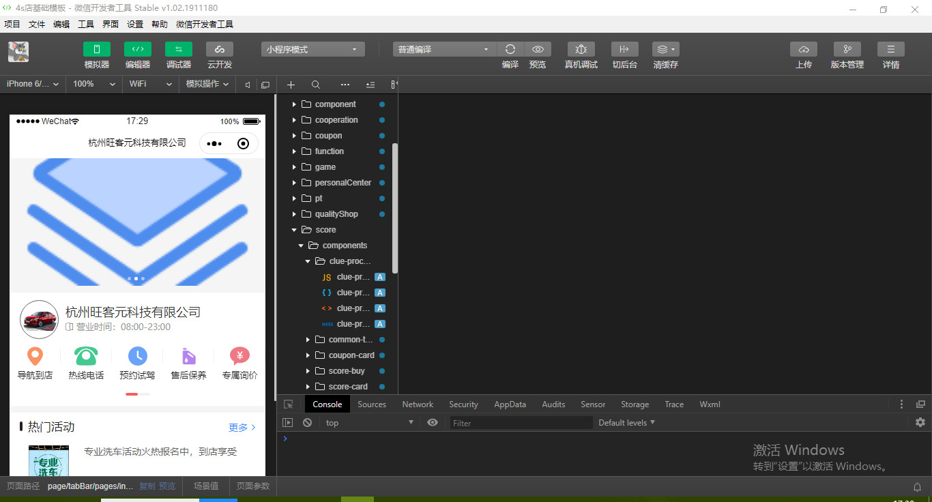This screenshot has height=502, width=932.
Task: Open the 文件 menu
Action: (37, 24)
